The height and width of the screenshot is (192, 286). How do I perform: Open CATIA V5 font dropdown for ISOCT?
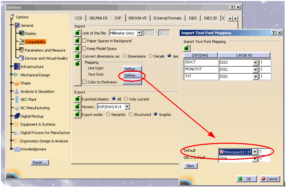(255, 63)
